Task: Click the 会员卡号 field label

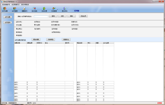Action: click(x=19, y=22)
